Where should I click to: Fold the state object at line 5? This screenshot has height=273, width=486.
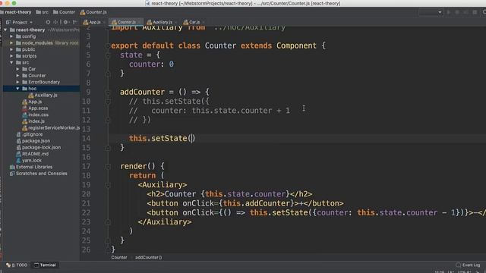(108, 55)
